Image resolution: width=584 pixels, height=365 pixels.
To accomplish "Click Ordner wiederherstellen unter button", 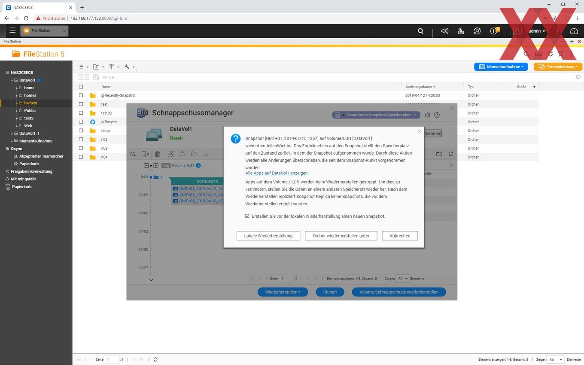I will pos(341,236).
